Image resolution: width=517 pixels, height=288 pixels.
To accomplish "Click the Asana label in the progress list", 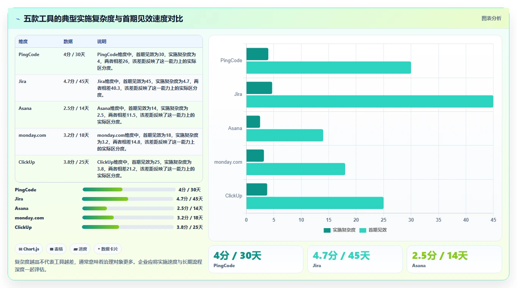I will [22, 208].
